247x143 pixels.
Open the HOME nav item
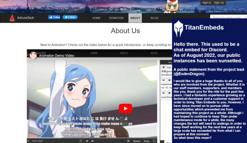pos(96,18)
